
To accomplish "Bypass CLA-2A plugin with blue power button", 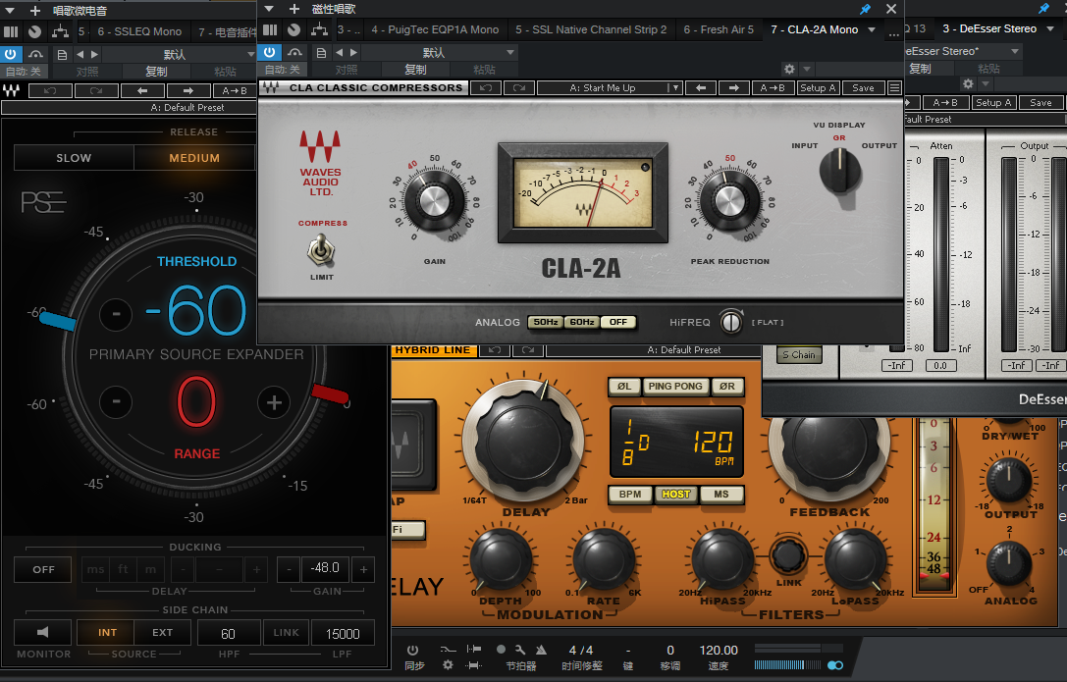I will (270, 52).
